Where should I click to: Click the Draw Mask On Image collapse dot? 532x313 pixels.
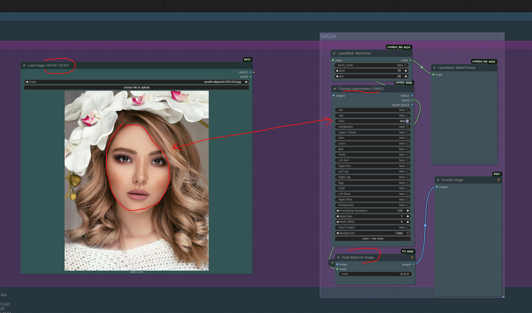[338, 257]
